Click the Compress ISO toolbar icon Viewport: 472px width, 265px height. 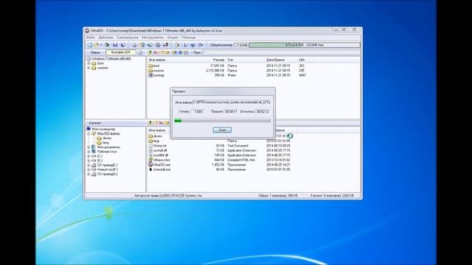coord(150,45)
